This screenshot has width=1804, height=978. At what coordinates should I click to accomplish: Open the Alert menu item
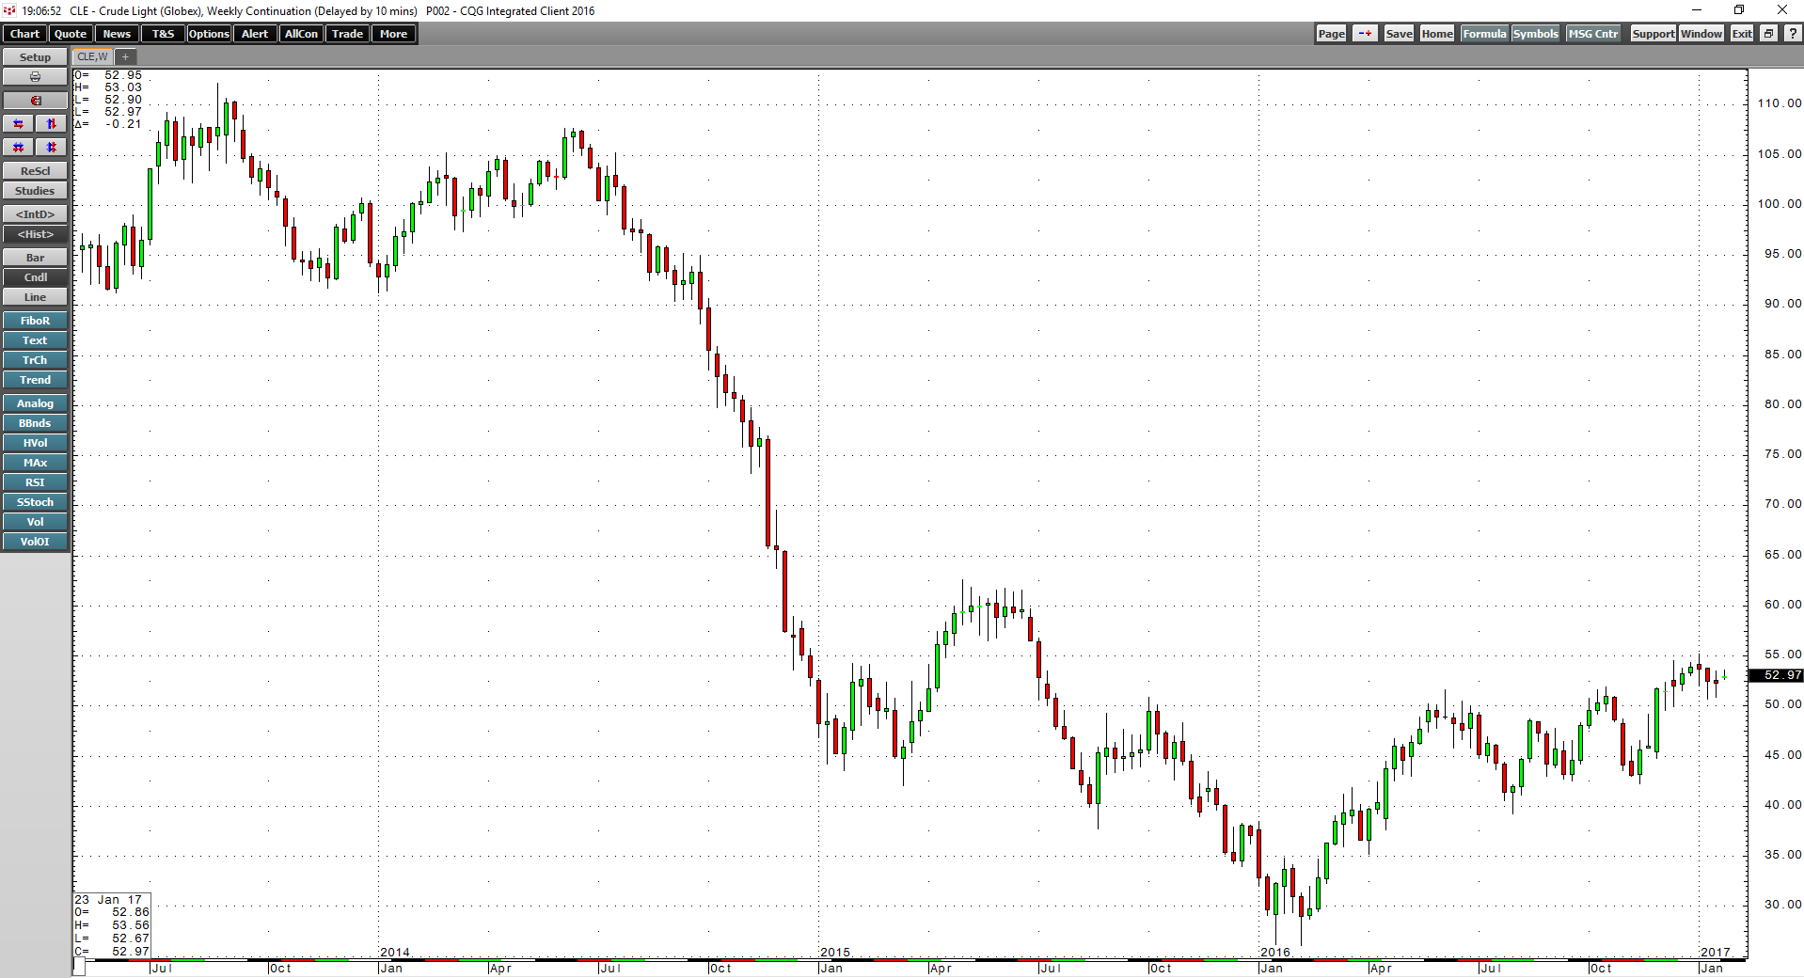(x=255, y=34)
